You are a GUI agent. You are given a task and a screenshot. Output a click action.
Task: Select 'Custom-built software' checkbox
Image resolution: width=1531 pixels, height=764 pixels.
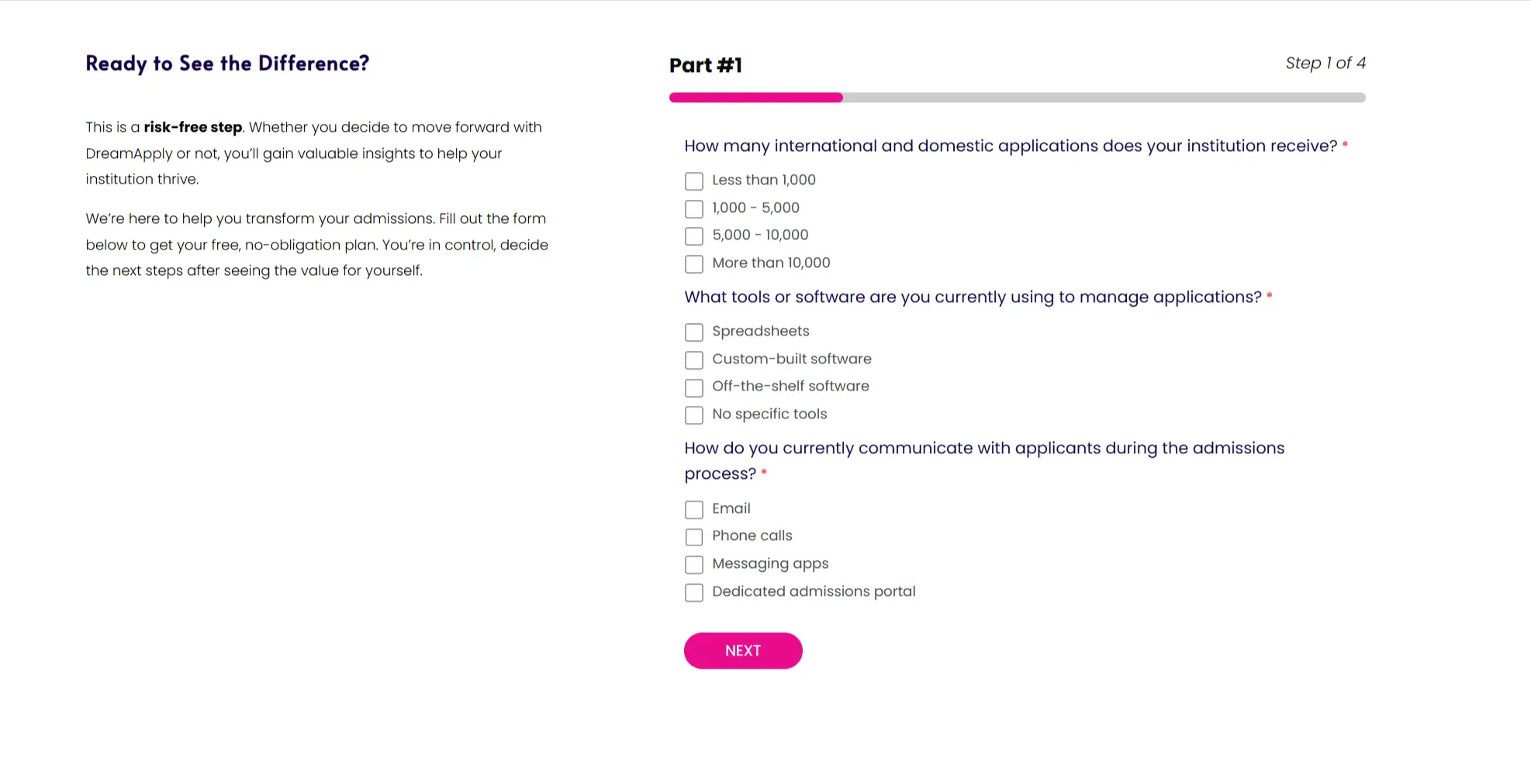click(694, 360)
